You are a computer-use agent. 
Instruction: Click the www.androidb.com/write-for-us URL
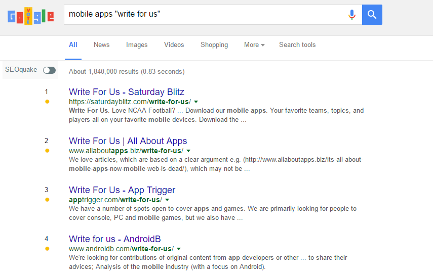point(121,249)
